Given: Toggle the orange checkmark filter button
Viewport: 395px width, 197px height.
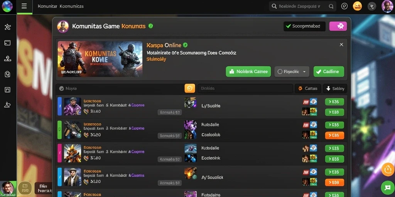Looking at the screenshot, I should [190, 88].
